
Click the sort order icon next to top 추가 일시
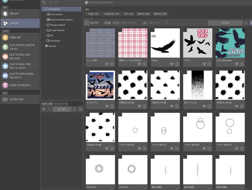click(246, 23)
